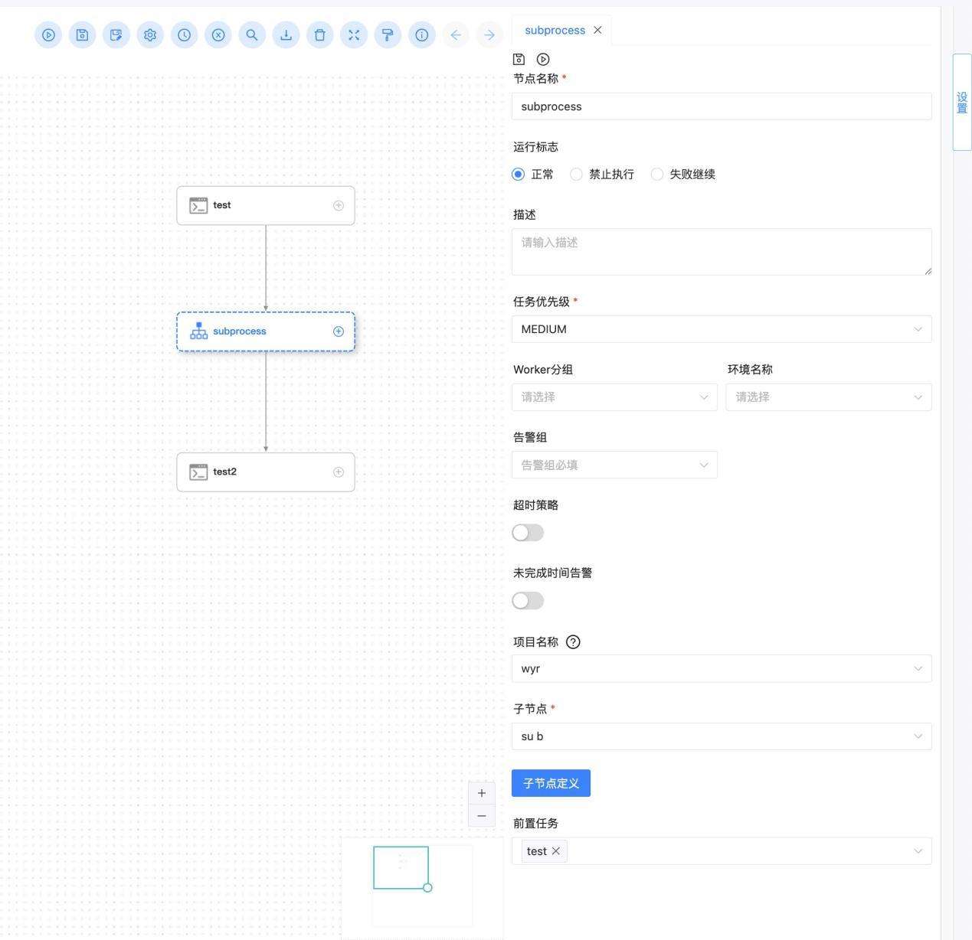Delete selected nodes using the trash icon
The image size is (972, 940).
point(319,34)
